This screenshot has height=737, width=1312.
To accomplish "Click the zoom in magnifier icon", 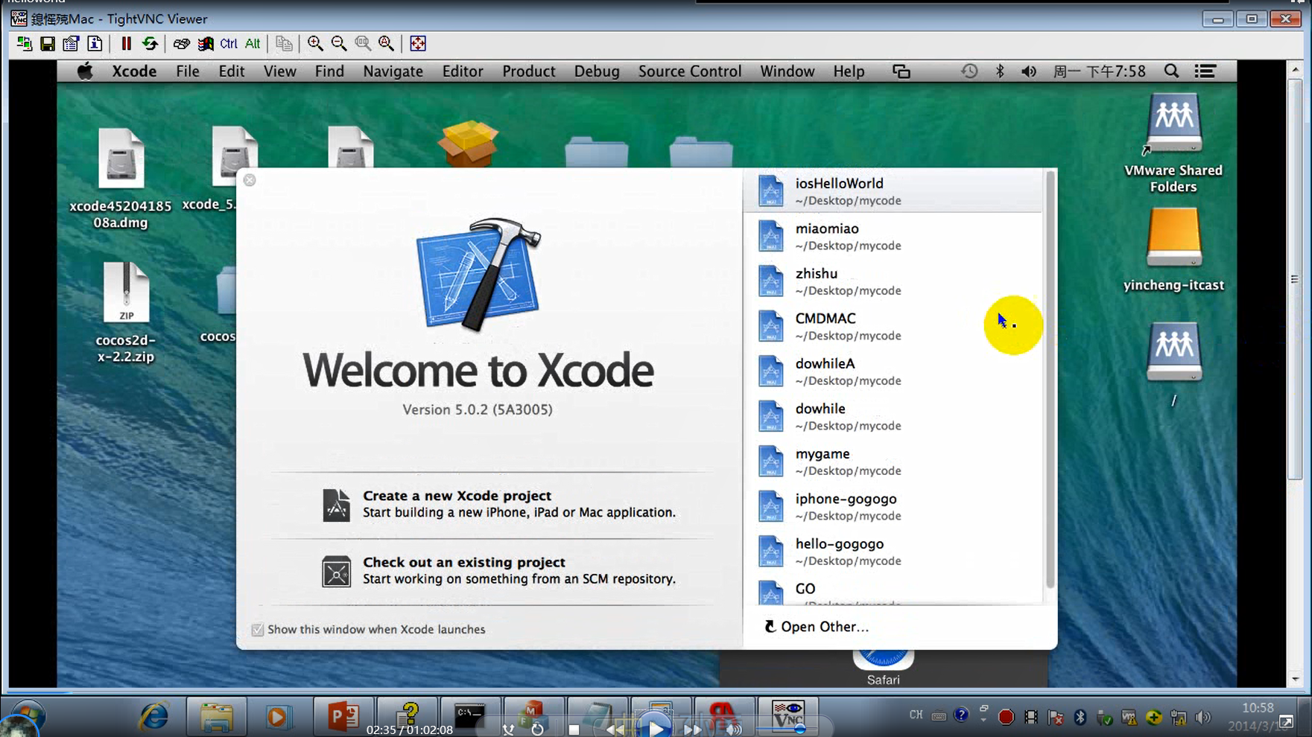I will [x=315, y=44].
